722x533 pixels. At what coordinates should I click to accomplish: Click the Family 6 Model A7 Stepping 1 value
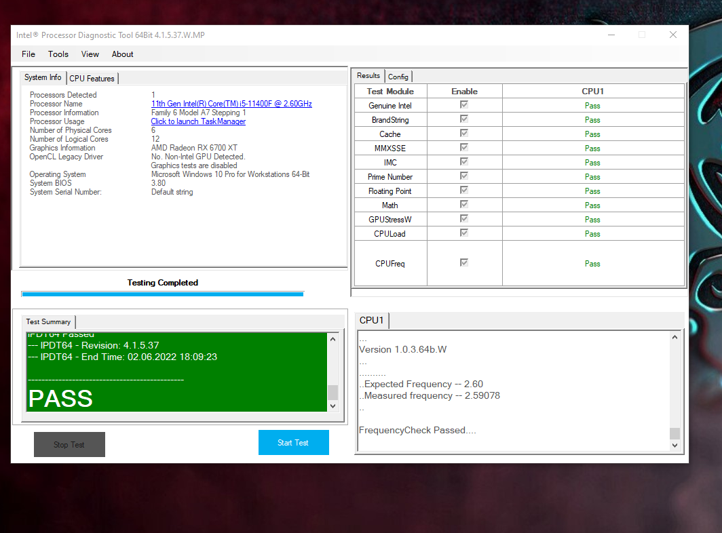pos(198,113)
